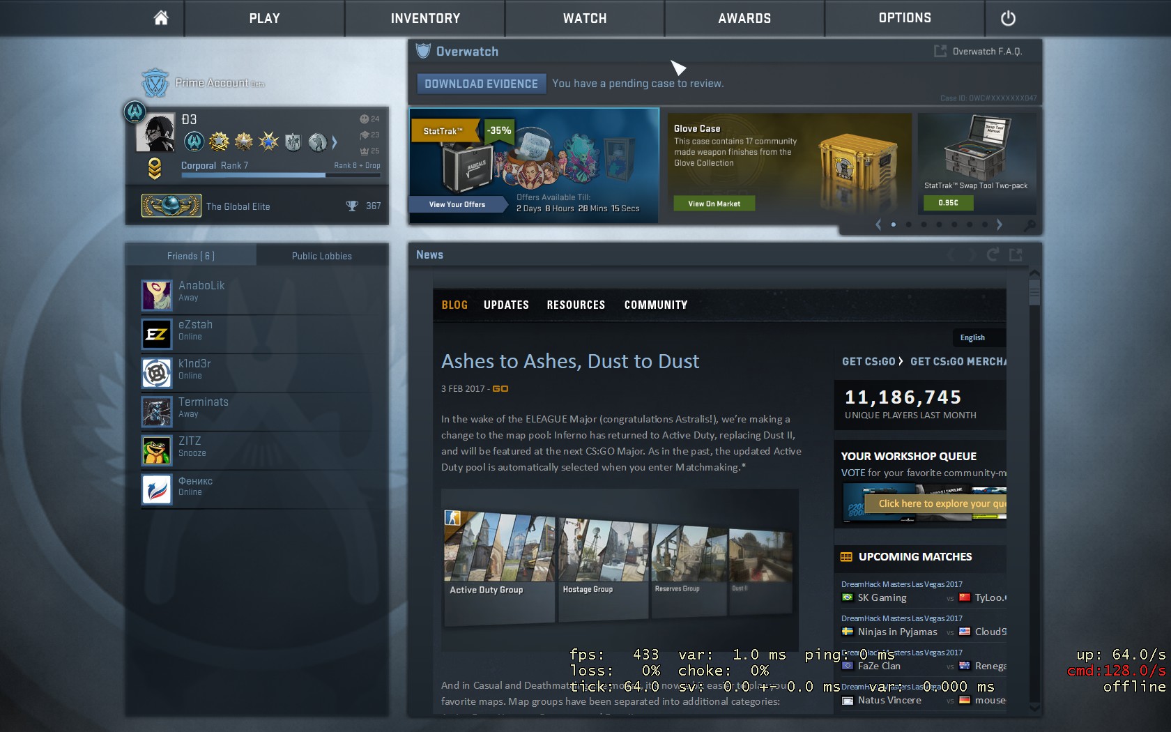Viewport: 1171px width, 732px height.
Task: Go to the next store page arrow
Action: click(1000, 224)
